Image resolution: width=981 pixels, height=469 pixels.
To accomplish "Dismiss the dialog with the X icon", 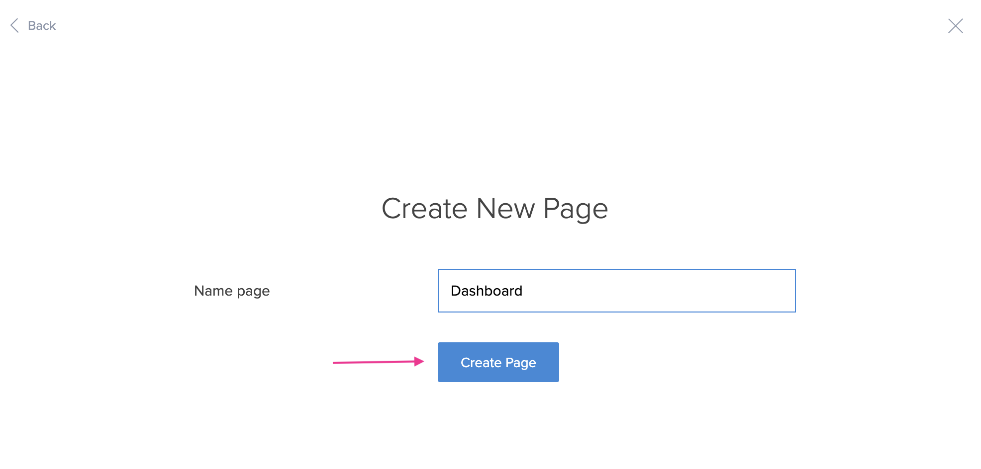I will 955,26.
